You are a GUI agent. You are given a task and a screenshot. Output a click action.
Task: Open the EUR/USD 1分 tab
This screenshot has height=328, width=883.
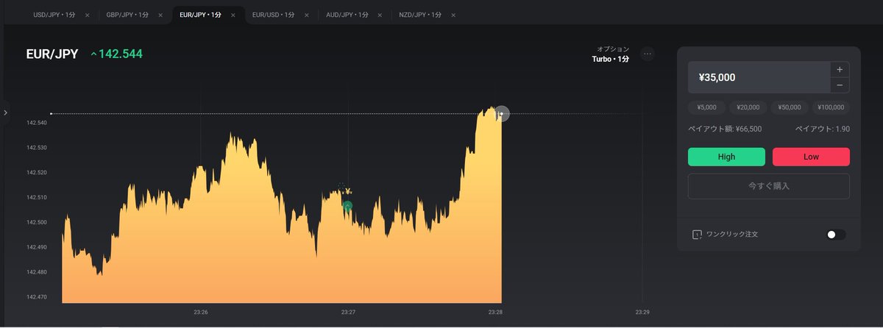(273, 15)
